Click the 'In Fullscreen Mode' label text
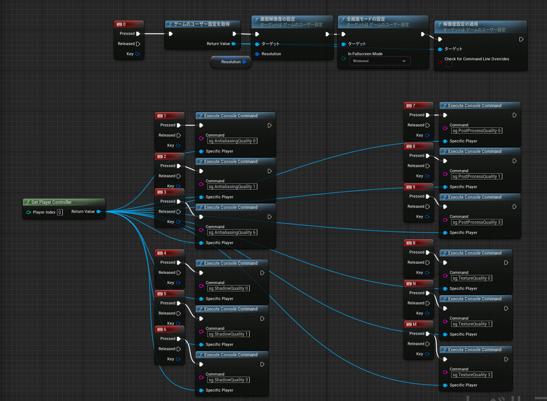547x401 pixels. pos(365,54)
